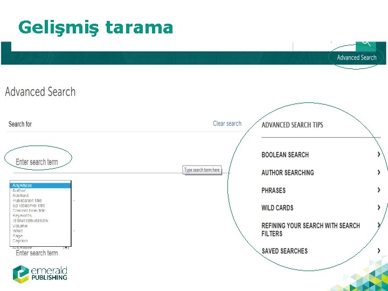Expand the Wild Cards tip chevron
The image size is (388, 291).
pyautogui.click(x=379, y=207)
